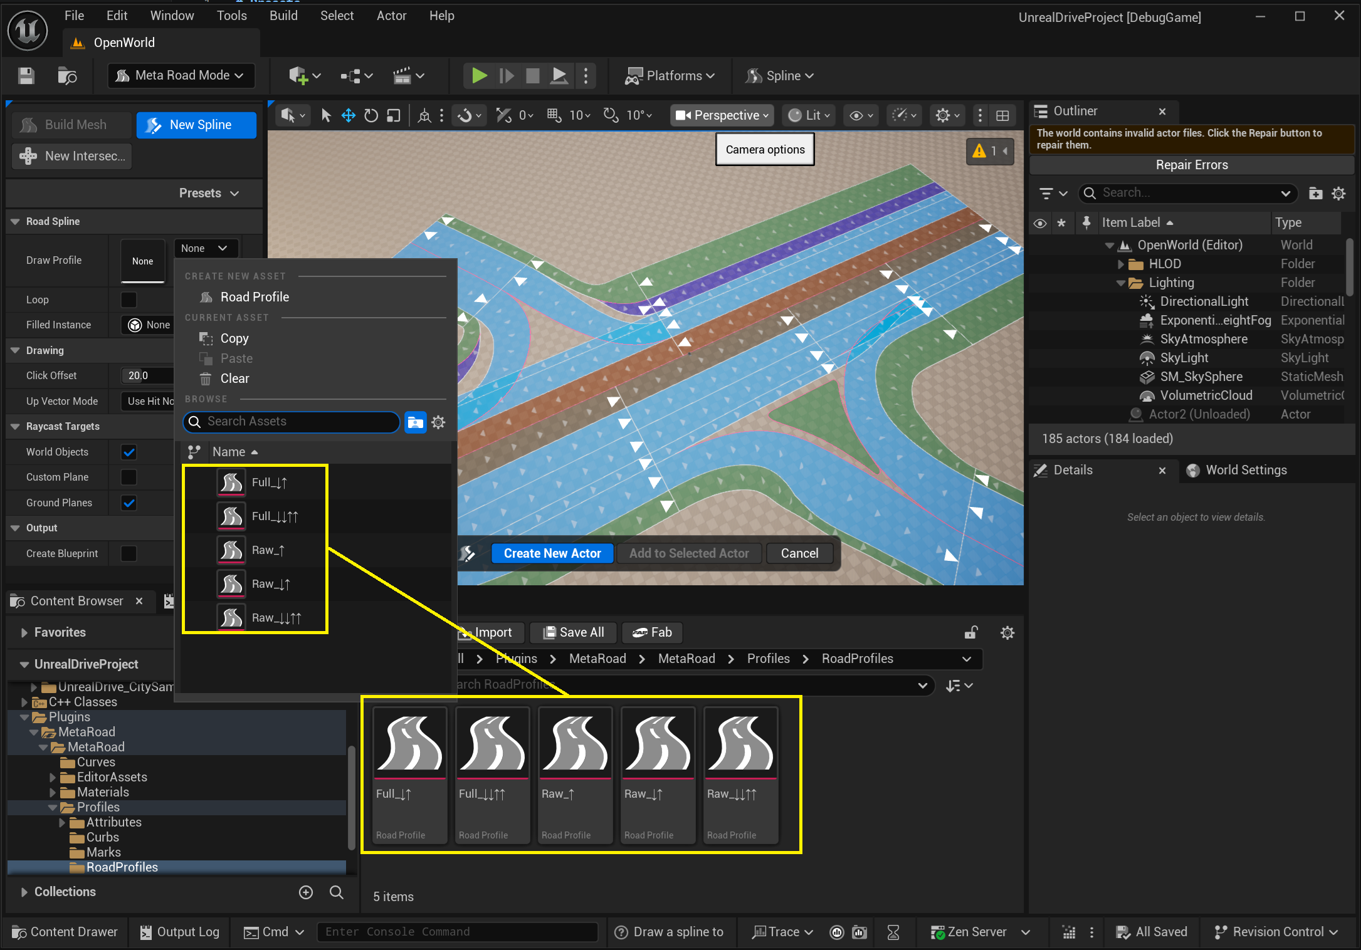This screenshot has height=950, width=1361.
Task: Select the RoadProfiles folder in tree
Action: click(x=122, y=867)
